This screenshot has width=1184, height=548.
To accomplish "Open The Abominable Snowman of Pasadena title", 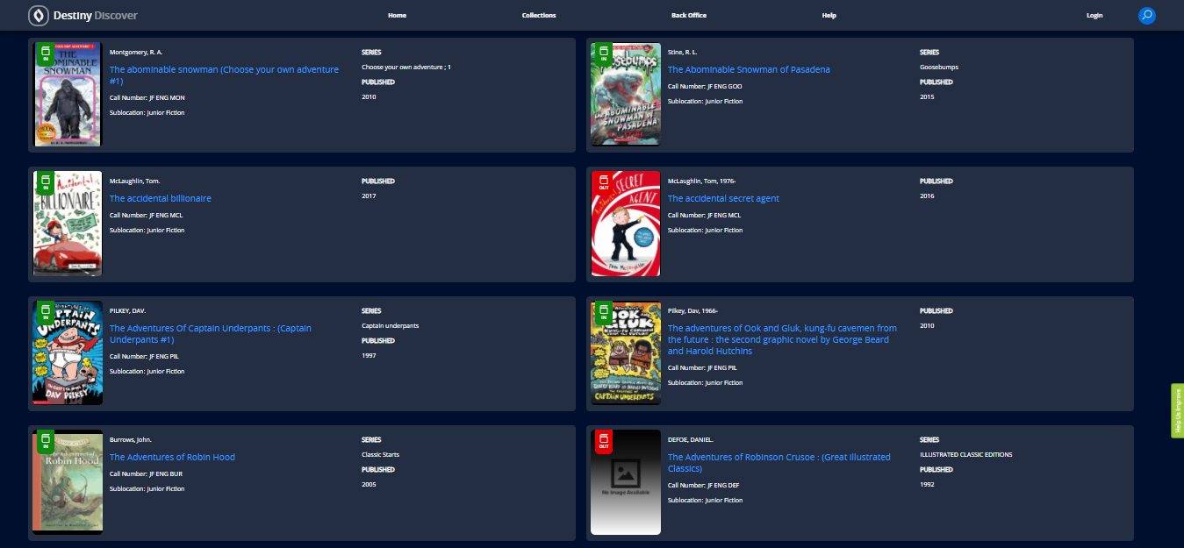I will click(x=749, y=69).
